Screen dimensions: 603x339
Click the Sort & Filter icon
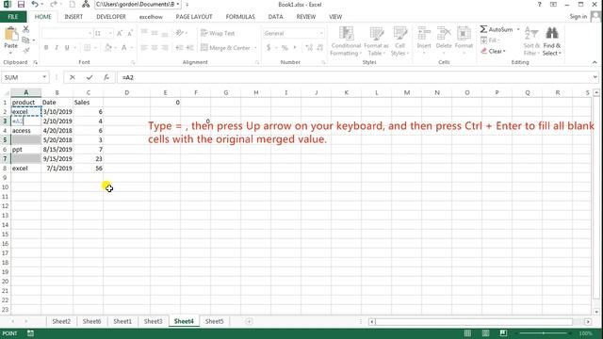pos(531,34)
